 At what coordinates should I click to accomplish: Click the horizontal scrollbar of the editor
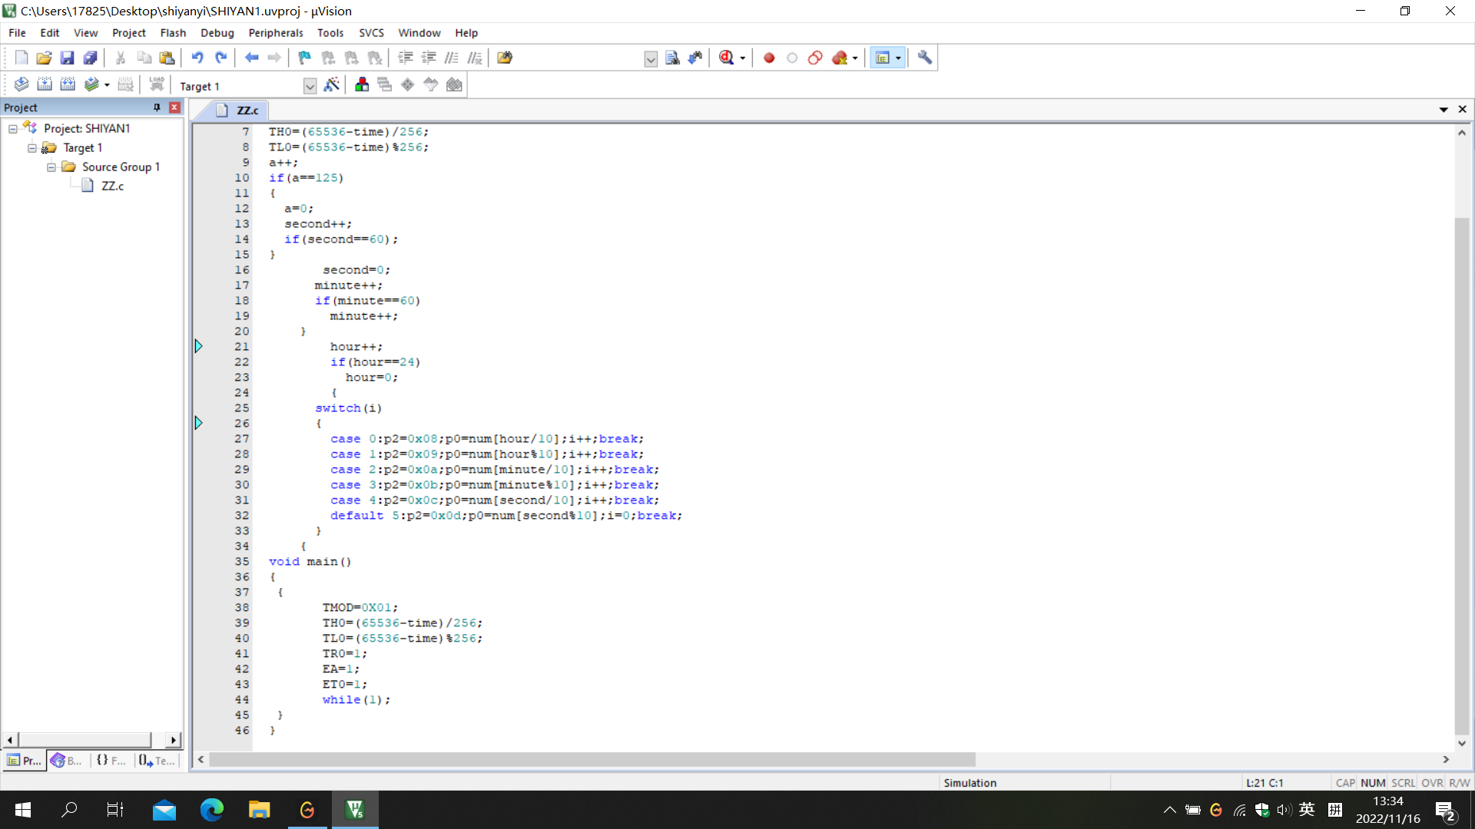[x=592, y=760]
